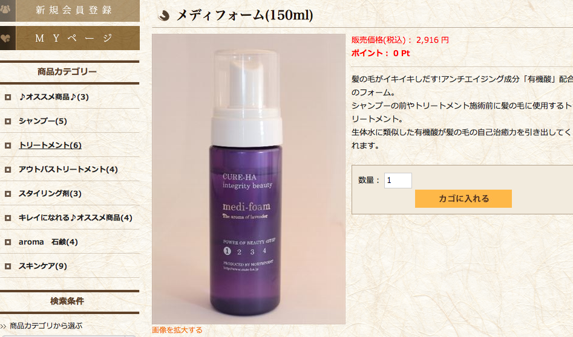
Task: Go to スタイリング剤(3) category
Action: 50,193
